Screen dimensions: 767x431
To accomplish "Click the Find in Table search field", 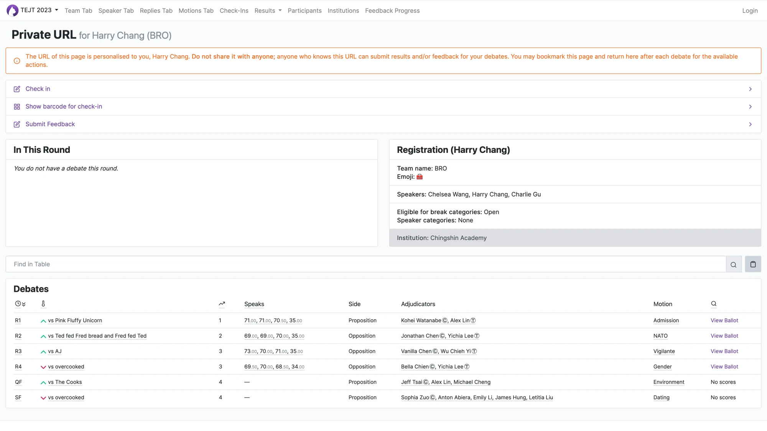I will pos(364,264).
